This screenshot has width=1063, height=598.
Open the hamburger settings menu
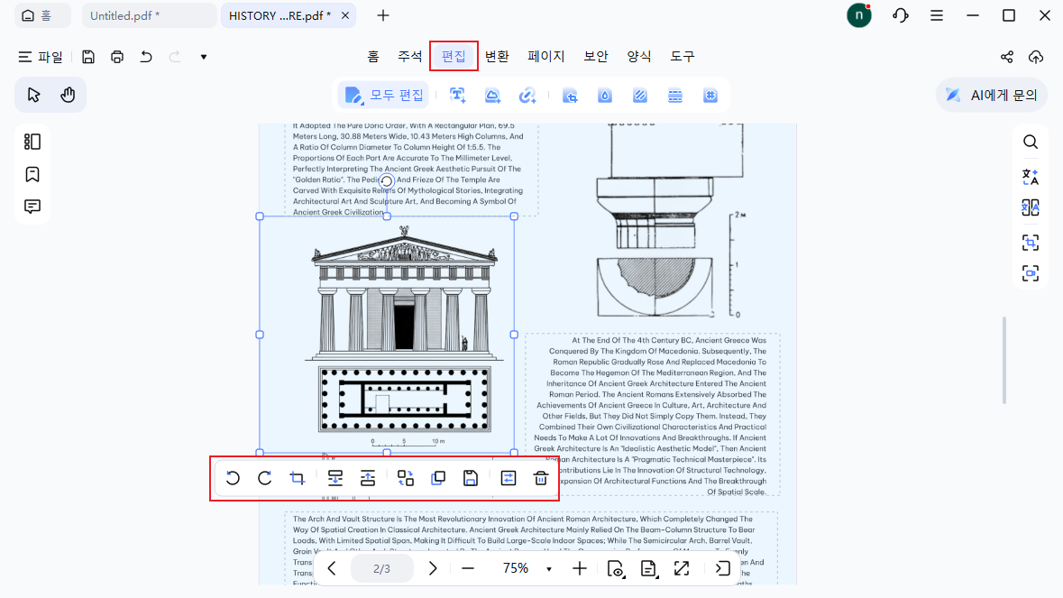click(937, 15)
